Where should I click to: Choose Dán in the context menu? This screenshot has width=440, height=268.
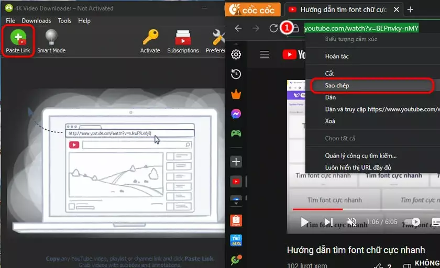pos(331,97)
